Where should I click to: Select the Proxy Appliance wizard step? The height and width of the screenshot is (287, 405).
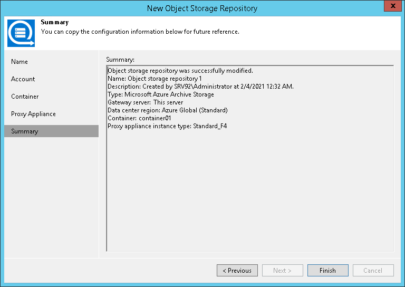pyautogui.click(x=33, y=114)
